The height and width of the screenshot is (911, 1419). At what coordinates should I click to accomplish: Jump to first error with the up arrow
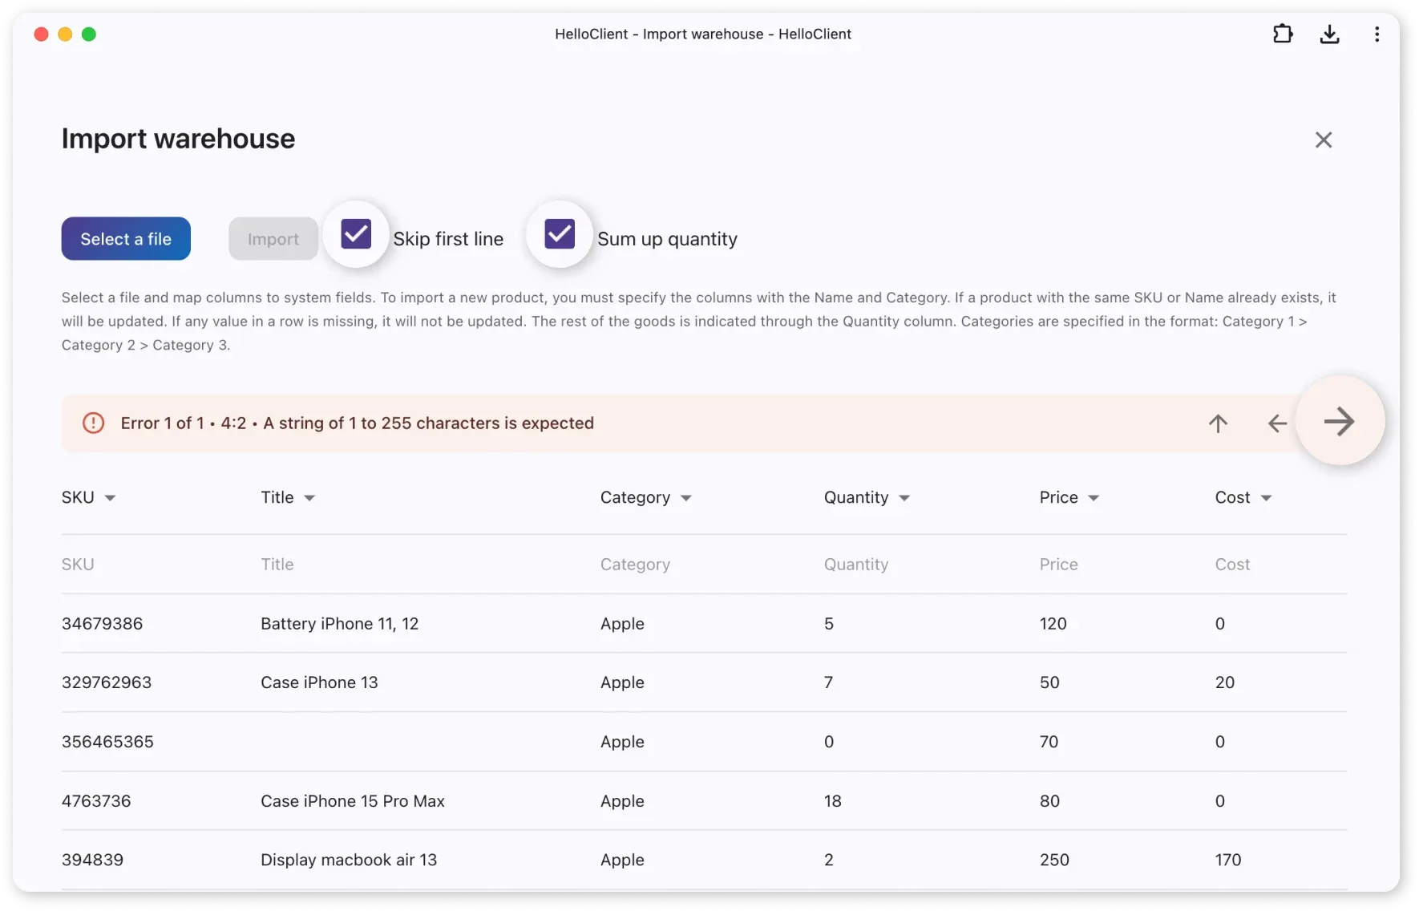1218,423
